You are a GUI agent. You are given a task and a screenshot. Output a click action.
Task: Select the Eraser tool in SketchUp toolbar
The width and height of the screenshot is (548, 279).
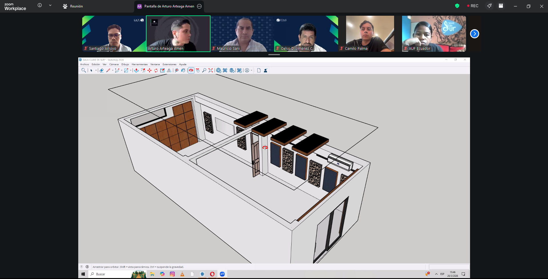pos(101,70)
